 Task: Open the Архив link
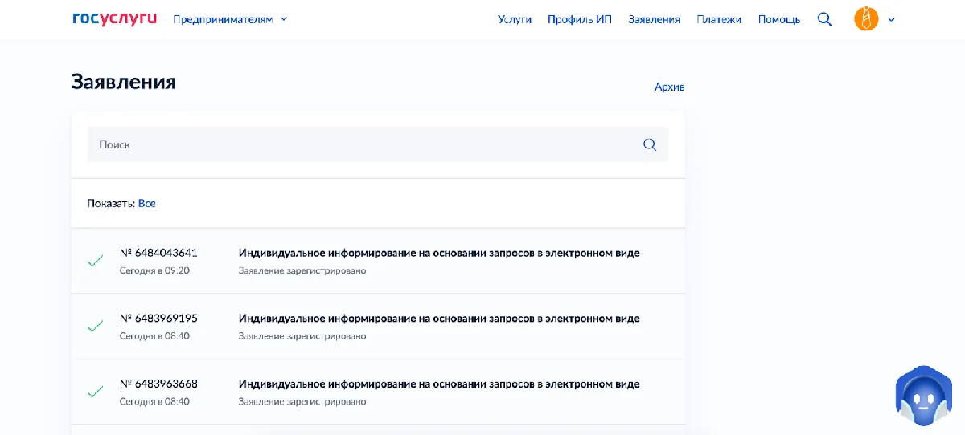coord(669,87)
